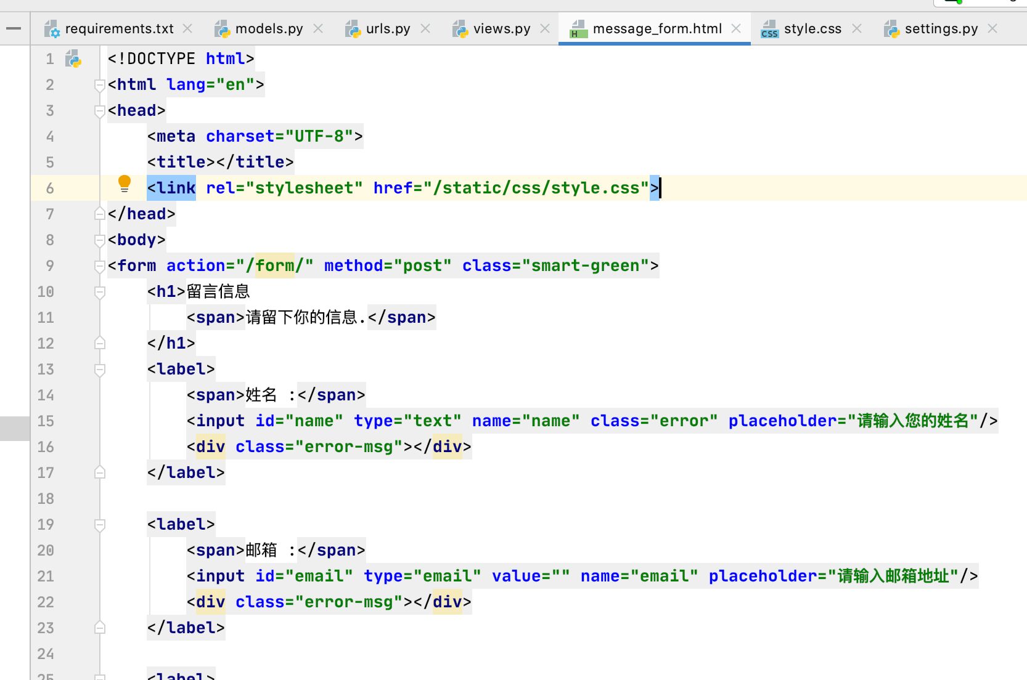This screenshot has width=1027, height=680.
Task: Click the 姓名 span text on line 14
Action: coord(261,395)
